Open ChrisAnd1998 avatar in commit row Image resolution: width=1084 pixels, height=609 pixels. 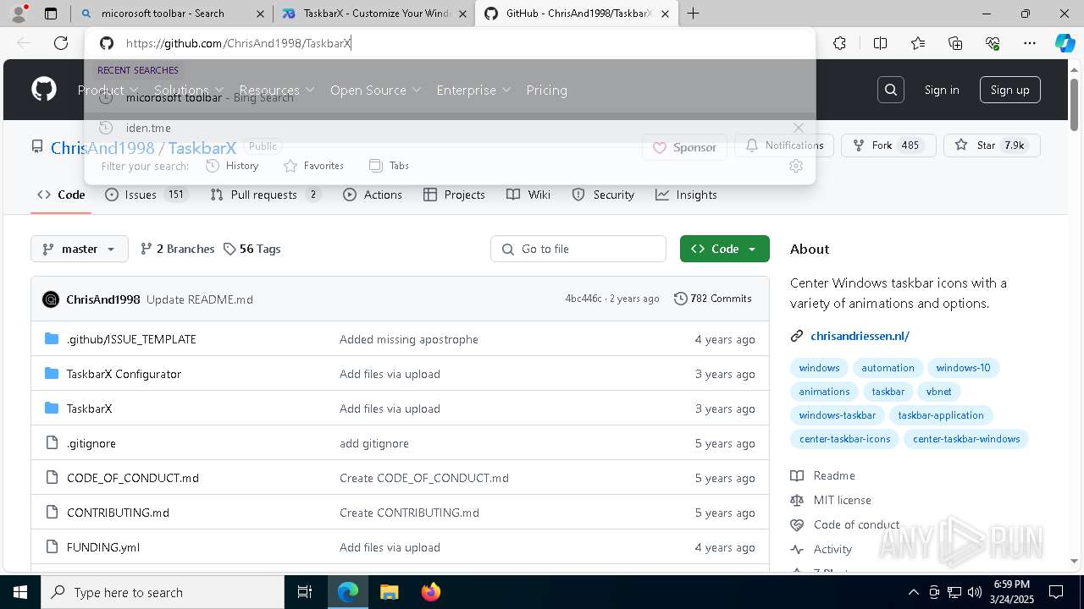click(x=51, y=299)
